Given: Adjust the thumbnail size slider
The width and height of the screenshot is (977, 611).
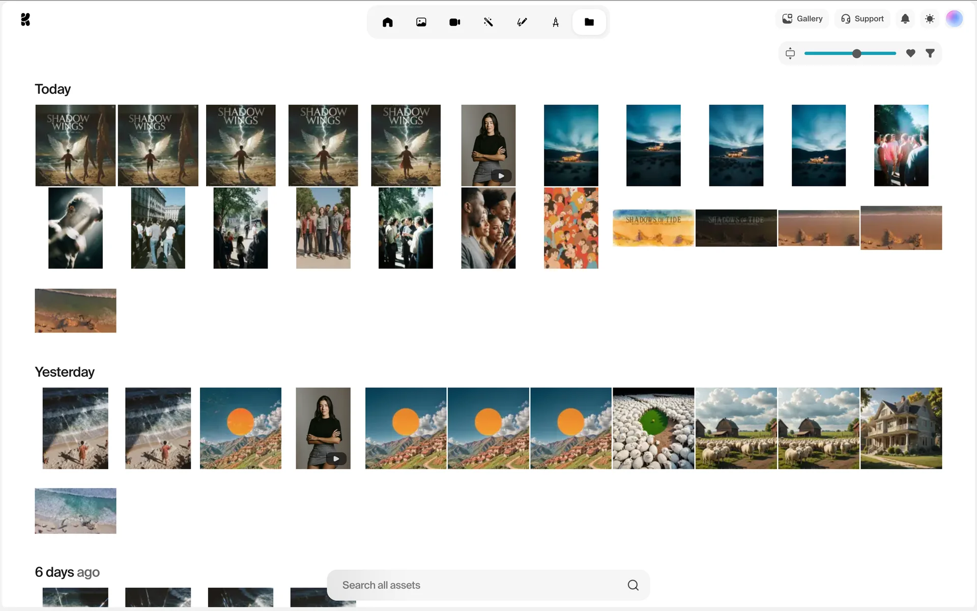Looking at the screenshot, I should [856, 53].
